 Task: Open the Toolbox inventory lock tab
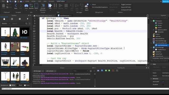coord(4,19)
